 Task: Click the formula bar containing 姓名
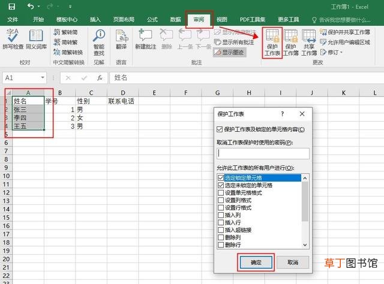pos(247,78)
